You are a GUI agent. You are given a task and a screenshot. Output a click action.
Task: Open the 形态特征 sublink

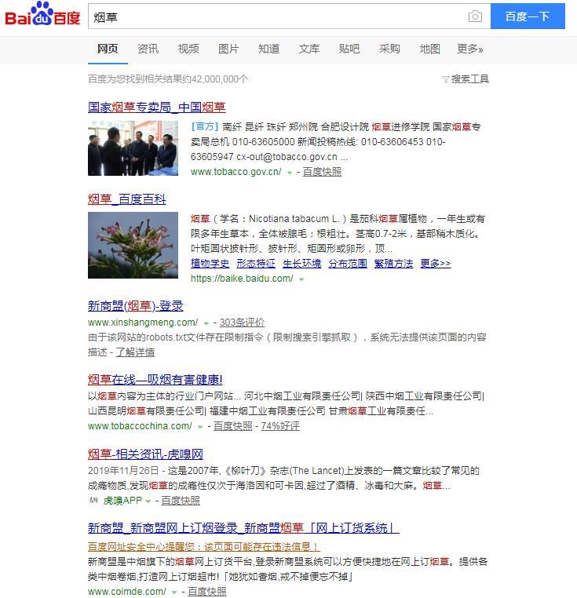click(256, 264)
